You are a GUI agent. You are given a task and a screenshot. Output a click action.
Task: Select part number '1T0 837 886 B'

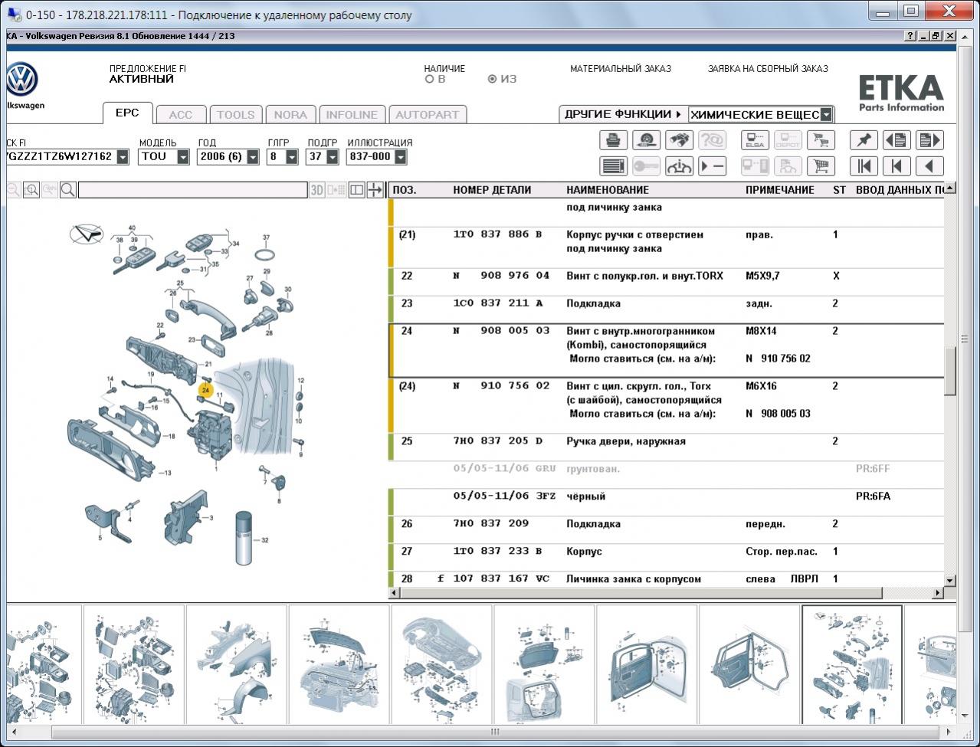(x=497, y=234)
